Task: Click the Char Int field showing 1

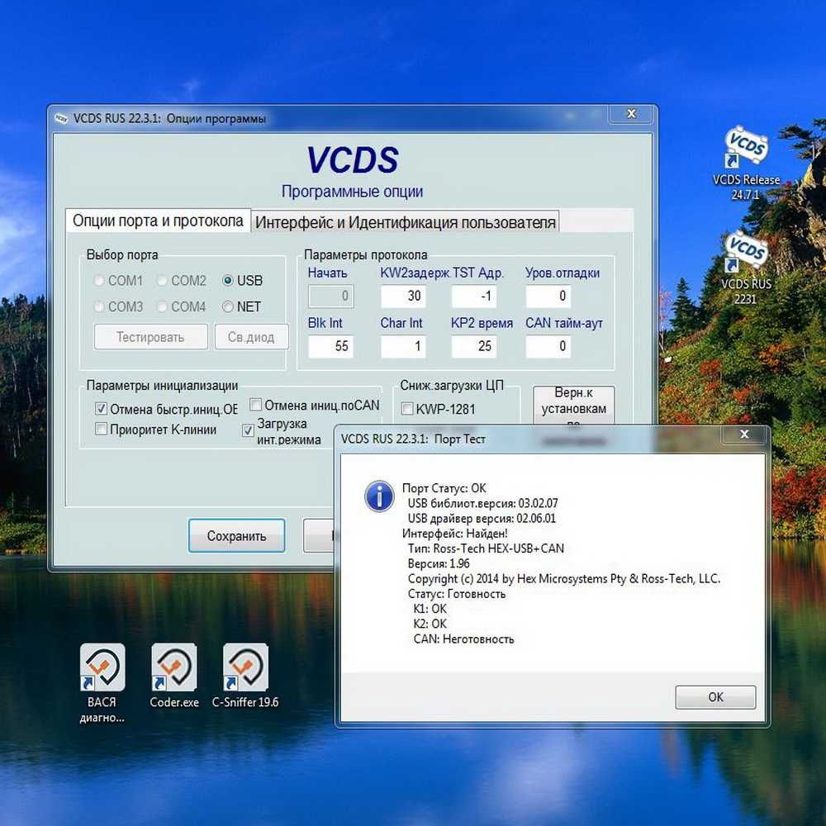Action: tap(403, 346)
